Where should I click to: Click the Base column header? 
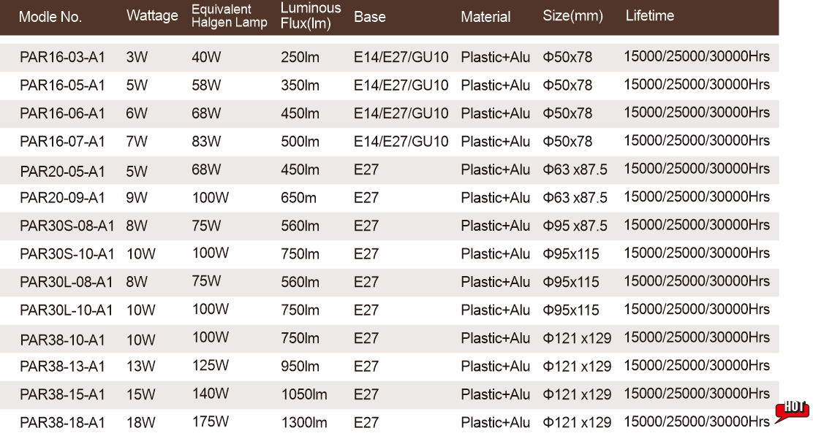pyautogui.click(x=370, y=18)
